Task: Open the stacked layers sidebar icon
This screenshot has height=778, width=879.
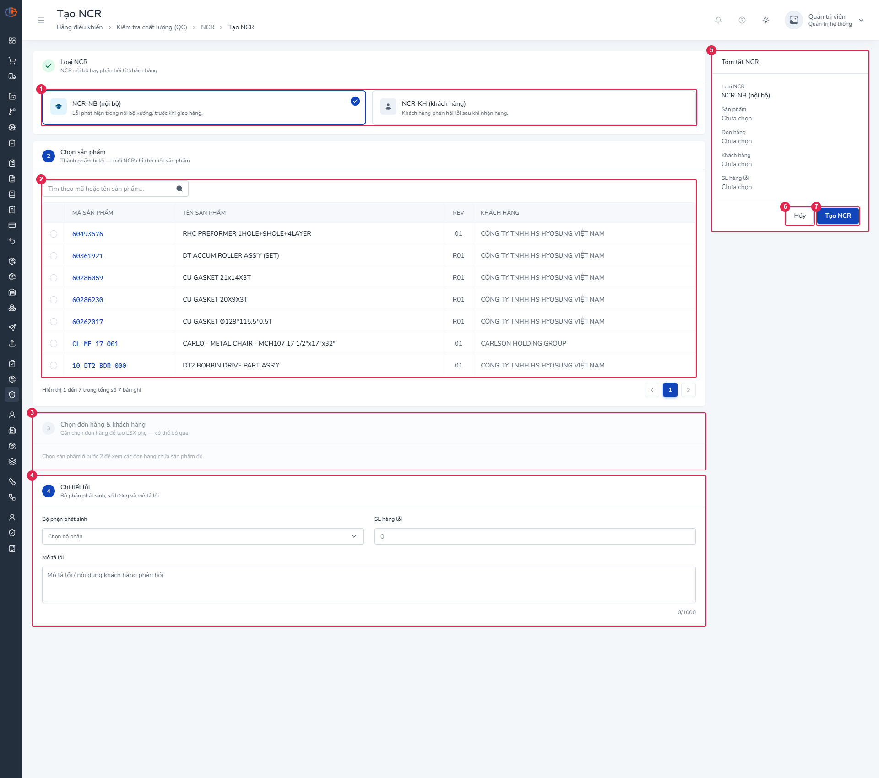Action: click(12, 461)
